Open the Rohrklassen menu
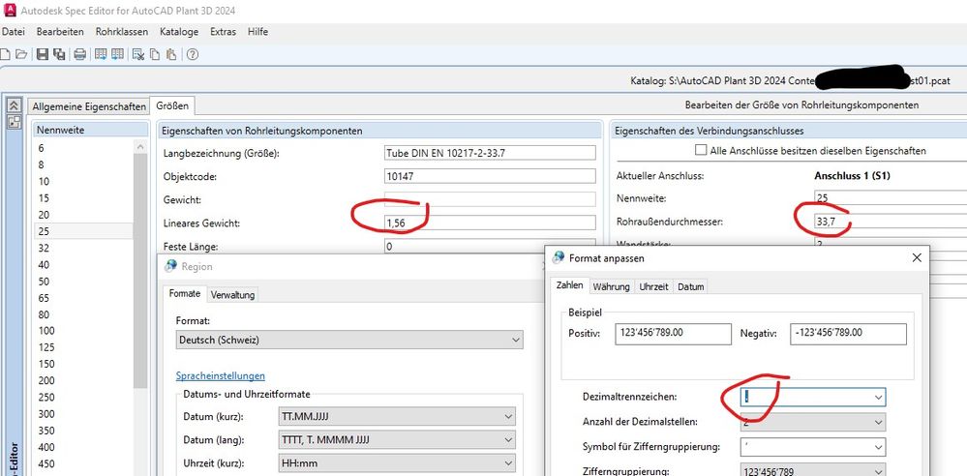This screenshot has width=967, height=476. pos(122,32)
